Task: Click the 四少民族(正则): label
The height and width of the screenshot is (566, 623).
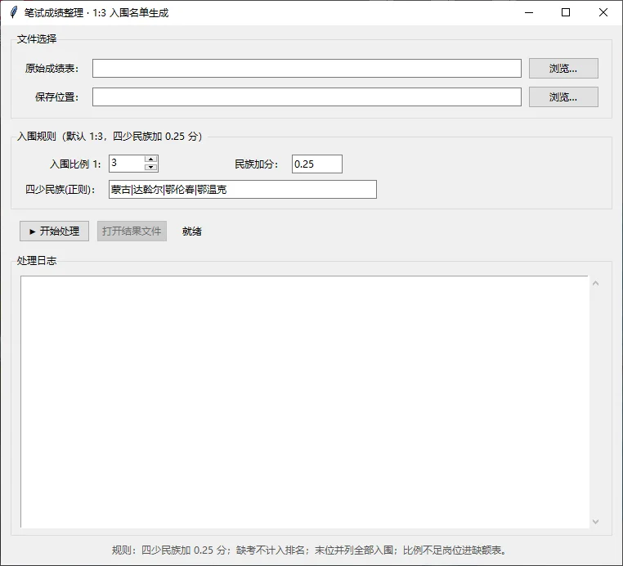Action: pyautogui.click(x=61, y=190)
